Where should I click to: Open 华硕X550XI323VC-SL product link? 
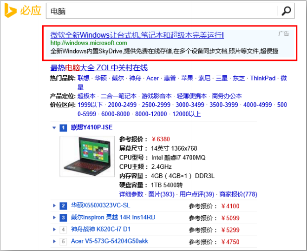point(100,205)
